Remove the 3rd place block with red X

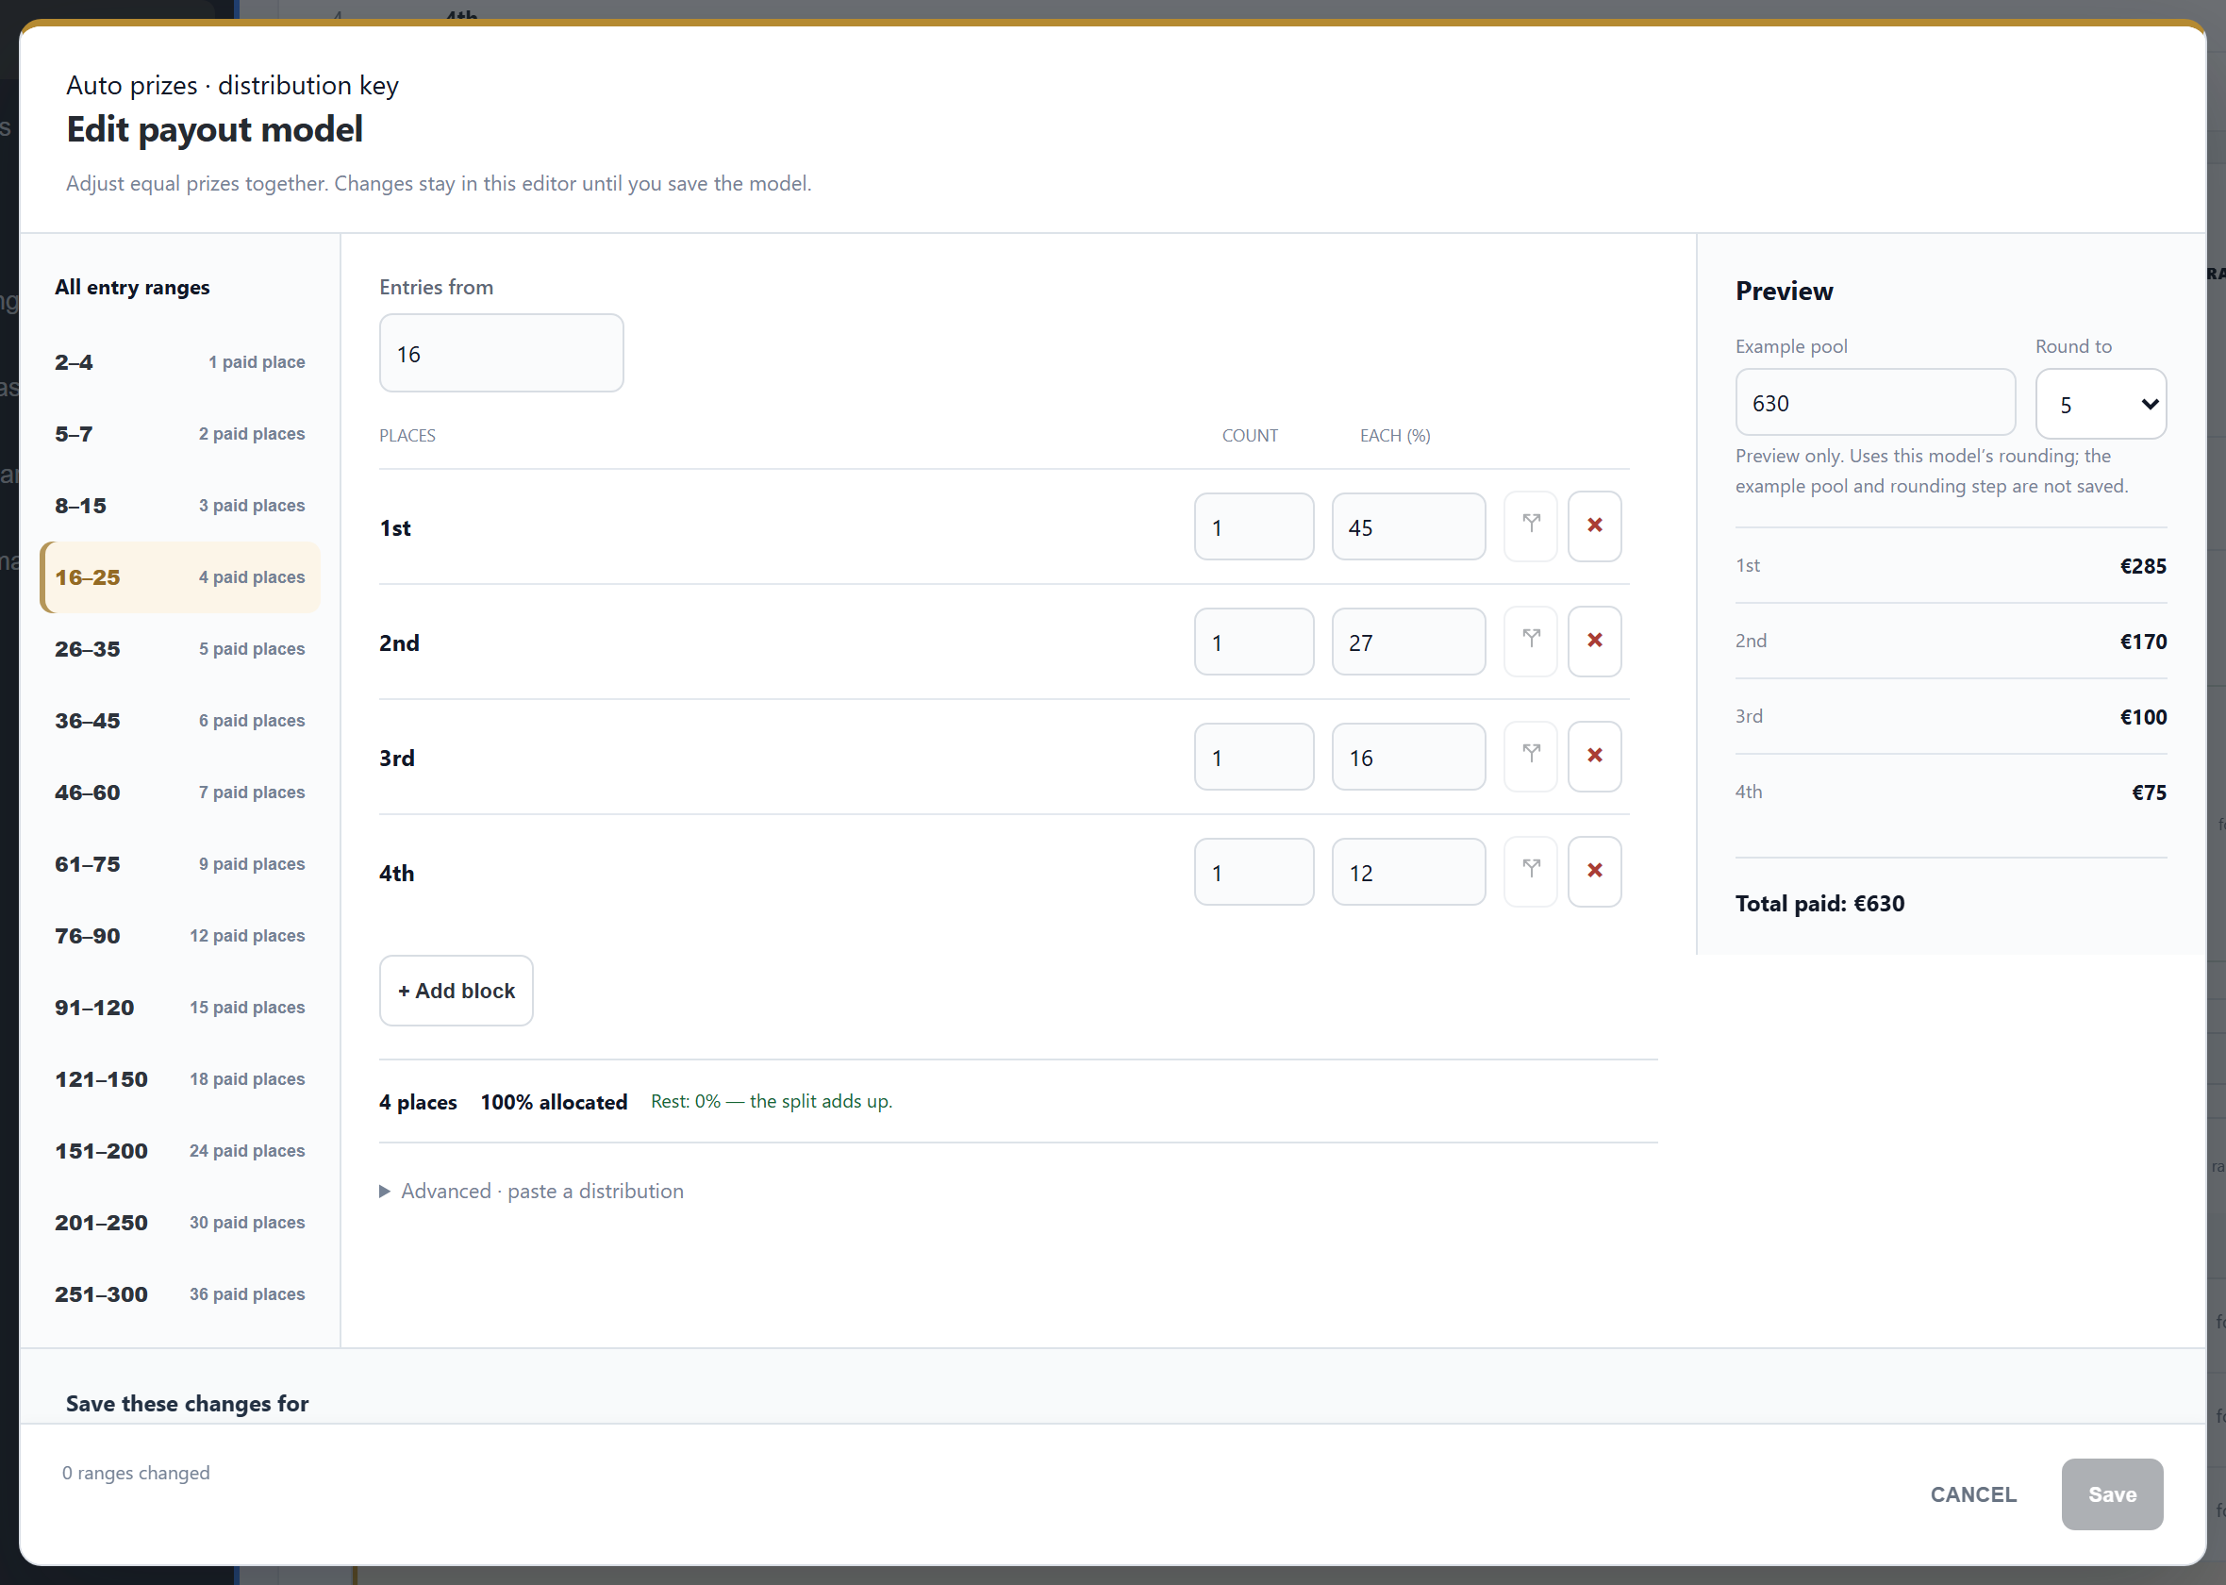click(x=1595, y=757)
